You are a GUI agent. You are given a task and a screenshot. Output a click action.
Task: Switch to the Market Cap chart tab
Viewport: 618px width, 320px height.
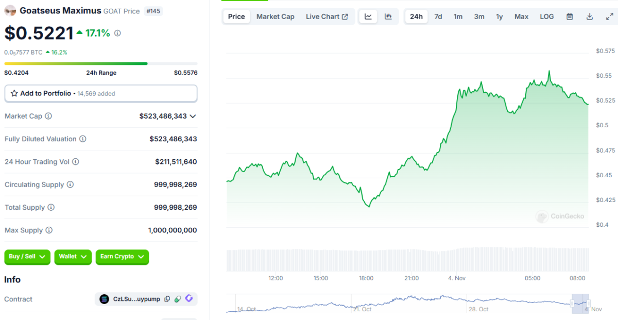point(276,16)
